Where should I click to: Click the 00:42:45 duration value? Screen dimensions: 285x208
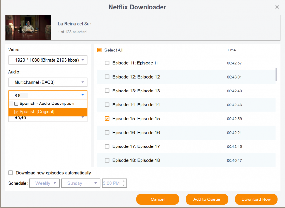[234, 146]
